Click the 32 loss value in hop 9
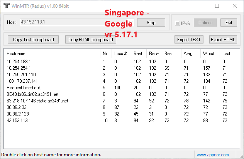This screenshot has height=159, width=244. tap(117, 114)
